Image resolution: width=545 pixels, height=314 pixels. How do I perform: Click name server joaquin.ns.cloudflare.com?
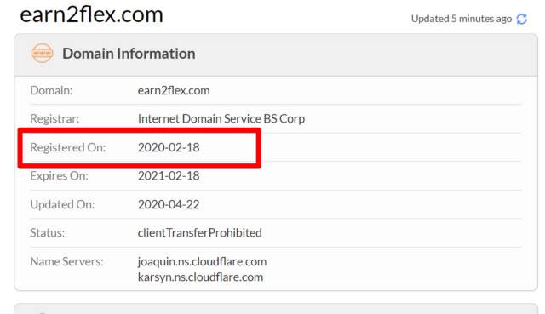(203, 261)
